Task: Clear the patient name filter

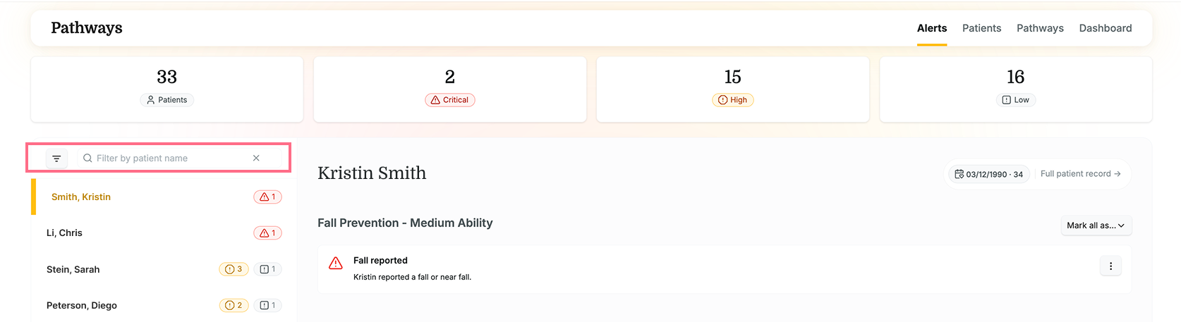Action: [256, 159]
